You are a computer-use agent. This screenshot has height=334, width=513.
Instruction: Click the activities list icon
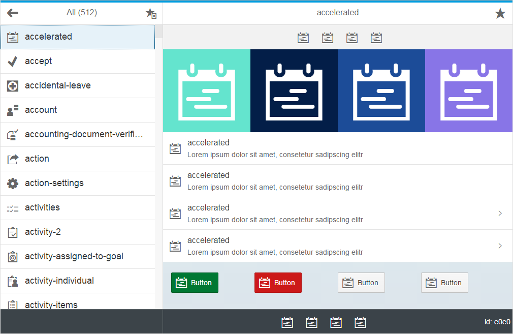[x=13, y=207]
